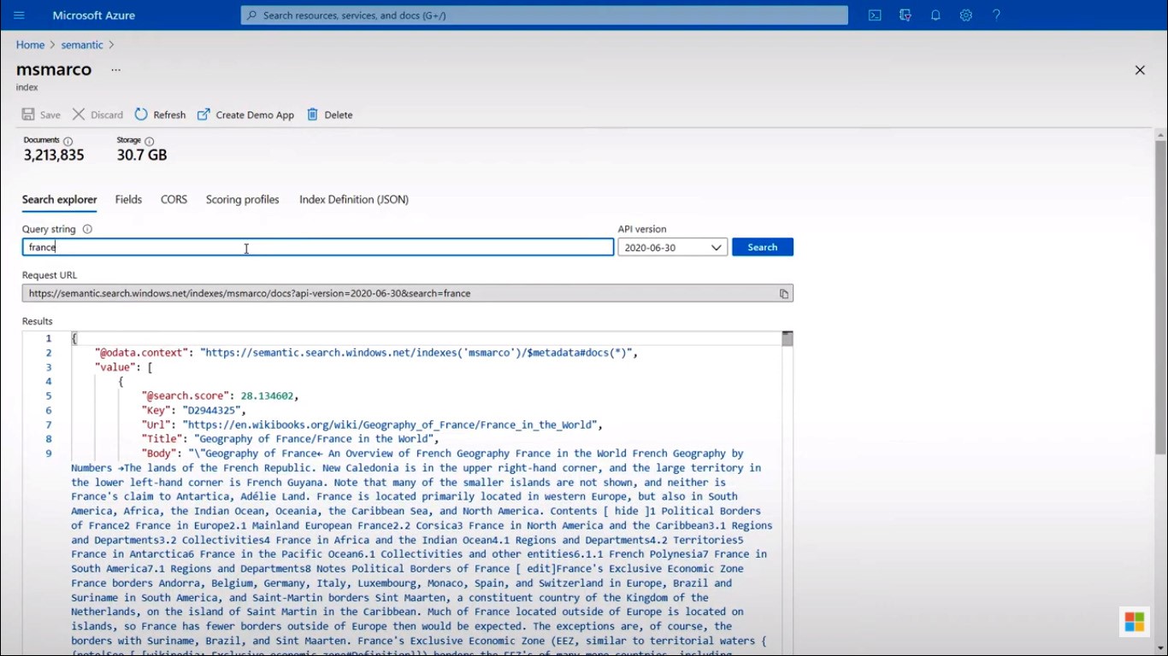Open the ellipsis menu next to msmarco
Image resolution: width=1168 pixels, height=656 pixels.
[x=116, y=70]
